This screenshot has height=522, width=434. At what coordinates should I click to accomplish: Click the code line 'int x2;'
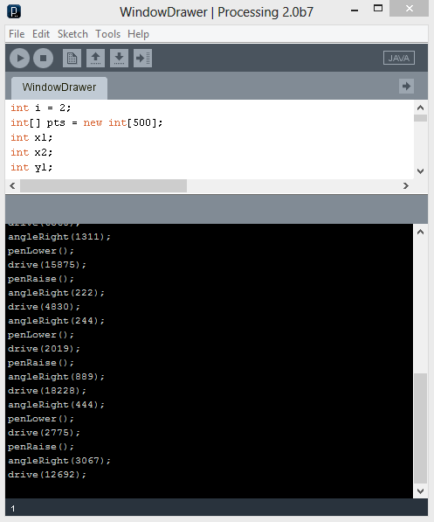pos(31,152)
